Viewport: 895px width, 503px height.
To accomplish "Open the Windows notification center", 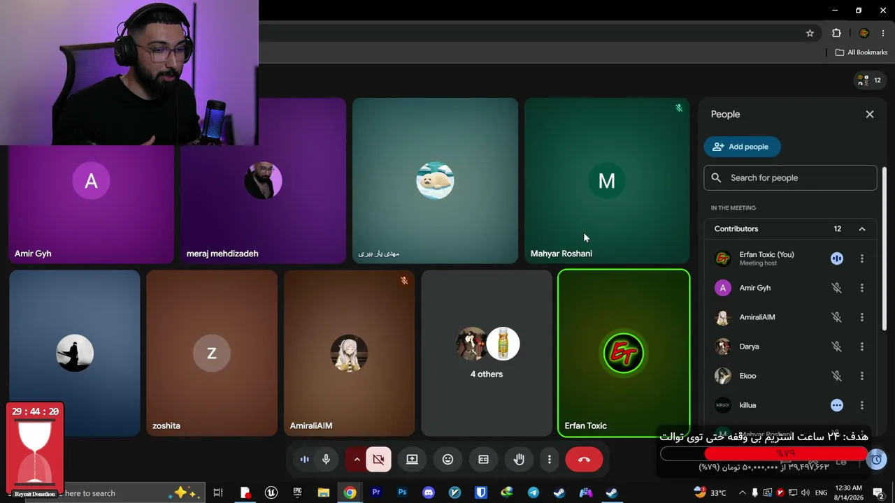I will click(x=878, y=493).
